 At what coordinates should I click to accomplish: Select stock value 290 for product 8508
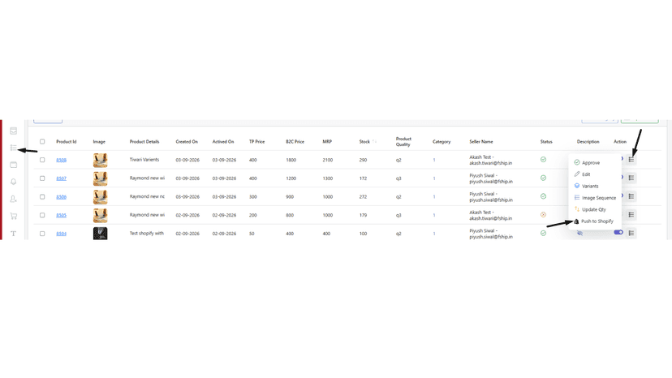pyautogui.click(x=363, y=160)
